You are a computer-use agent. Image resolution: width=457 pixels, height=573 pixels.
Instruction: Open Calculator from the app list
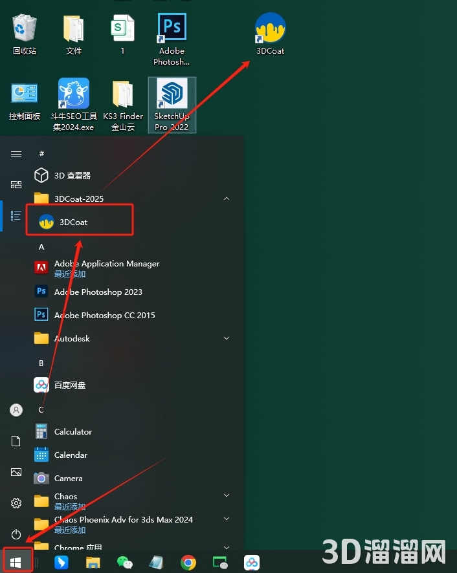pos(72,431)
